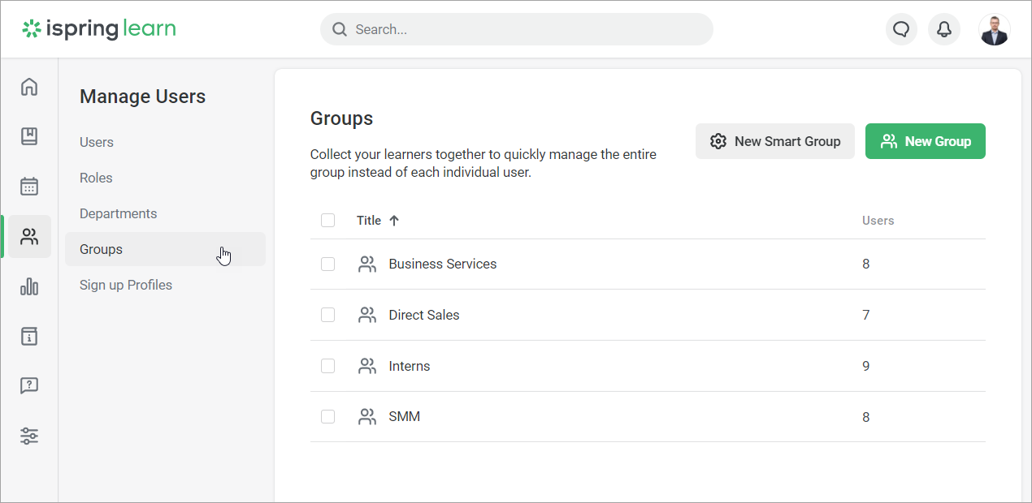Check the Interns group checkbox
Screen dimensions: 1032x503
point(328,366)
